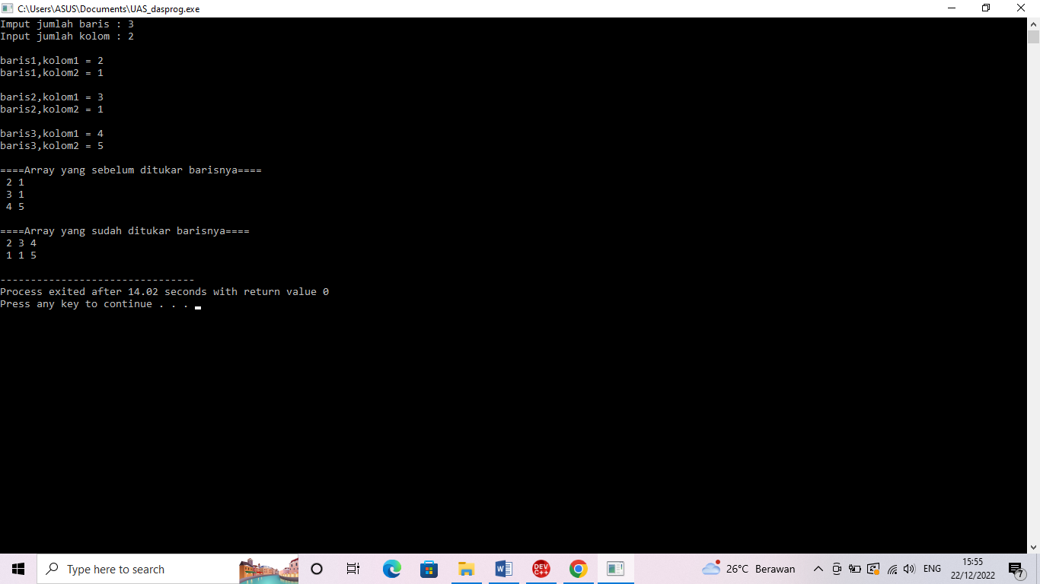Click the console scrollbar up arrow
Viewport: 1040px width, 584px height.
click(1033, 24)
